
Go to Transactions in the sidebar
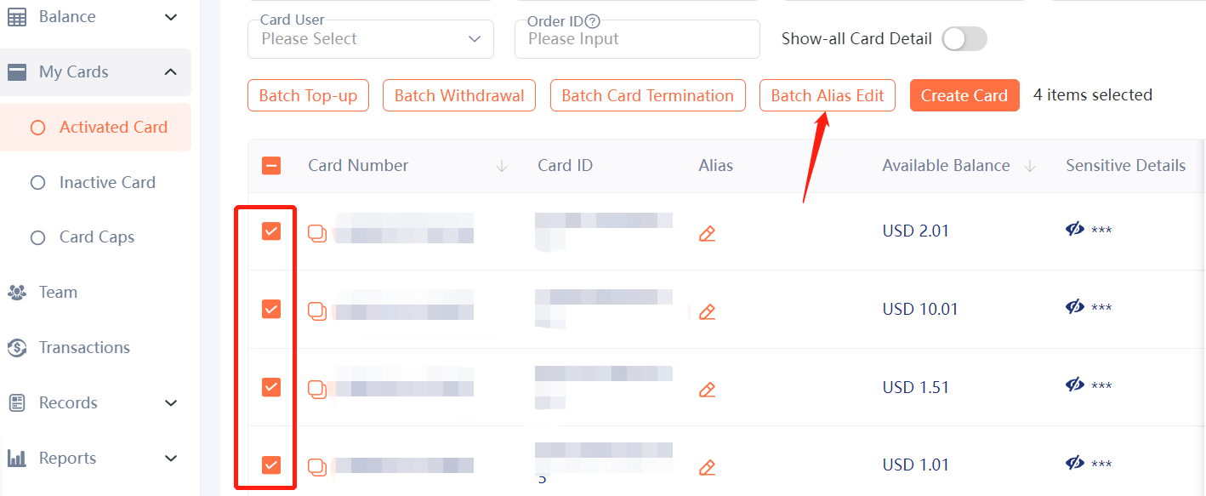point(84,347)
